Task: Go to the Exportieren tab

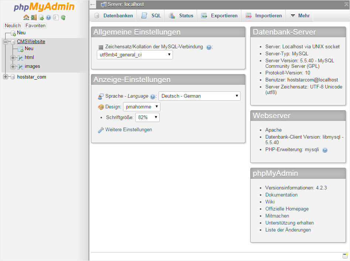Action: [220, 15]
